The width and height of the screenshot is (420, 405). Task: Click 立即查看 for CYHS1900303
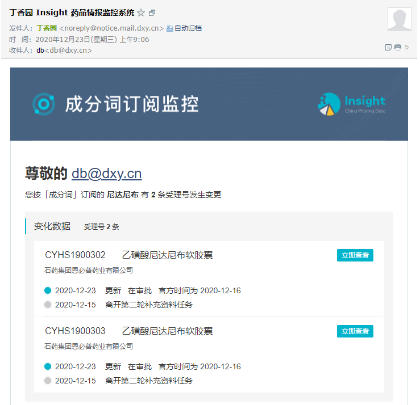point(355,331)
